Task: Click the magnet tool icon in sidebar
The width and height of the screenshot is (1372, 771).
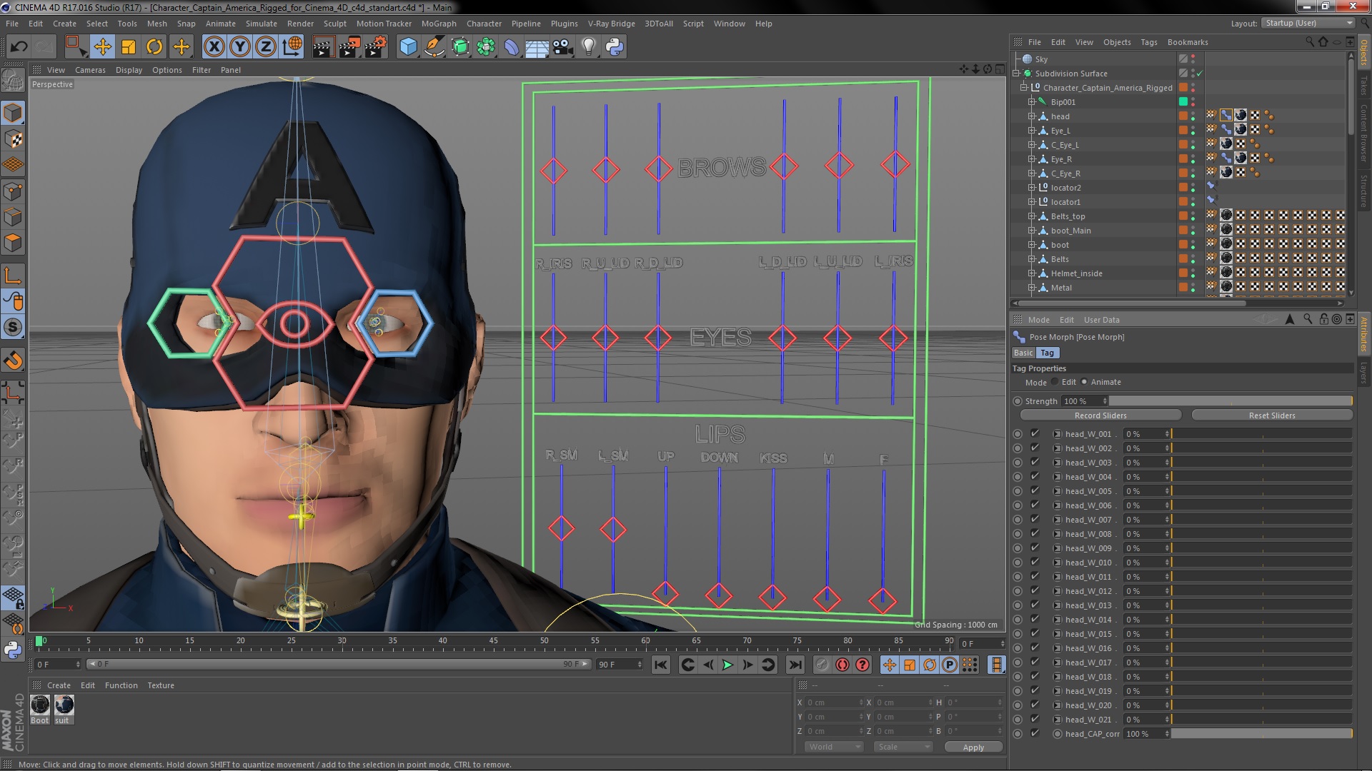Action: [x=13, y=361]
